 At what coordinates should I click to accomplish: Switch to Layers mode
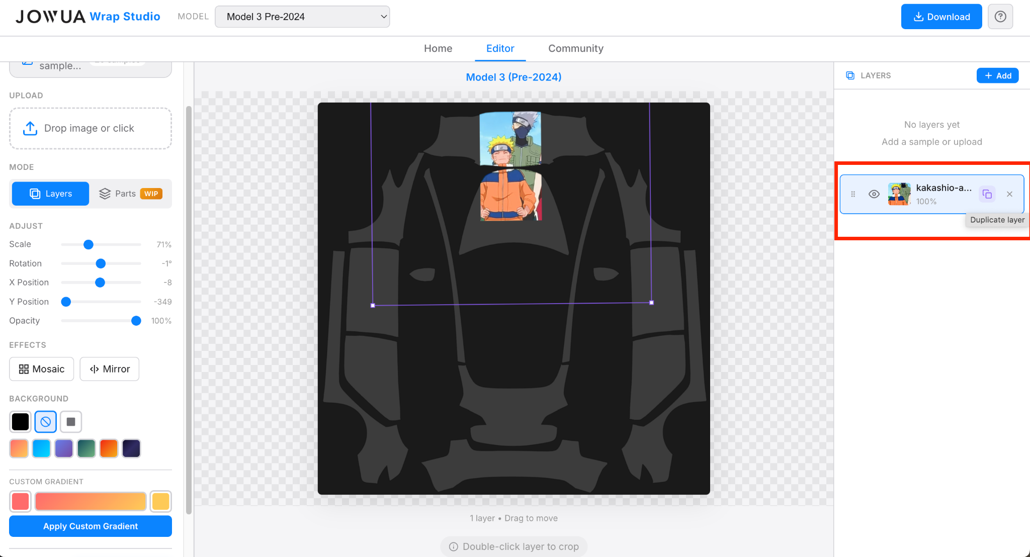click(x=50, y=194)
